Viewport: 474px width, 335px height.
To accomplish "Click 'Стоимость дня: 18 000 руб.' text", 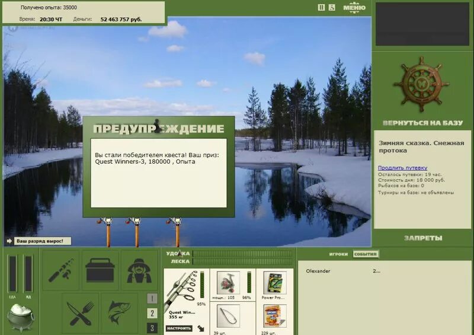I will pos(411,180).
